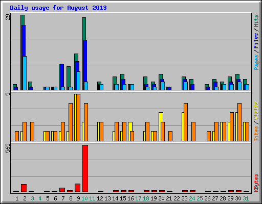The image size is (262, 204).
Task: Click day label '15' on the x-axis
Action: [123, 198]
